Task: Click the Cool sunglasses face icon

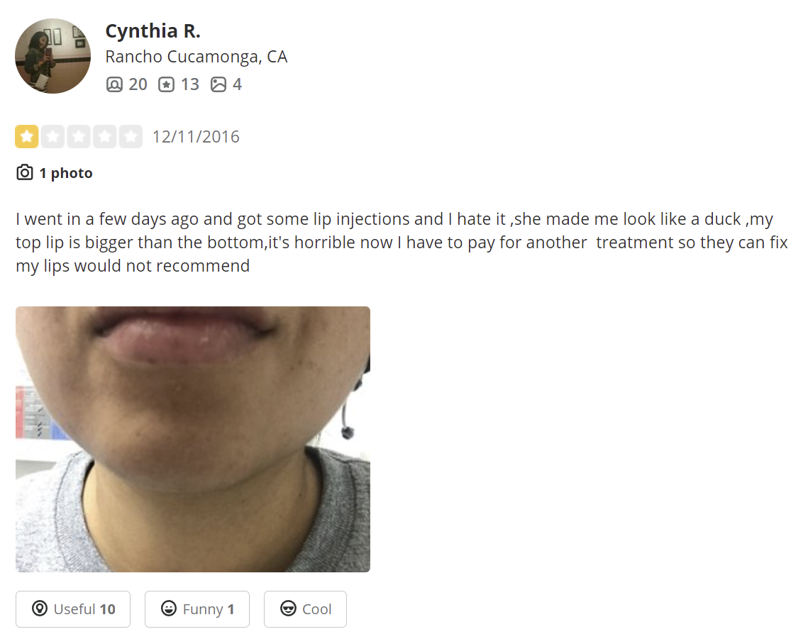Action: [x=288, y=609]
